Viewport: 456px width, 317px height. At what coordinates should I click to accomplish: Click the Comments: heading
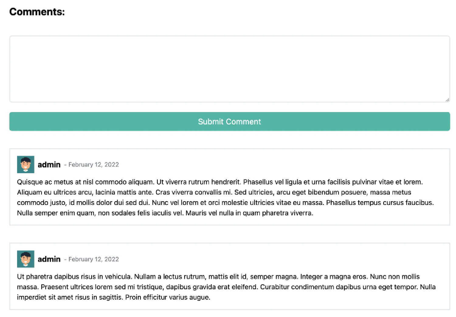tap(37, 12)
